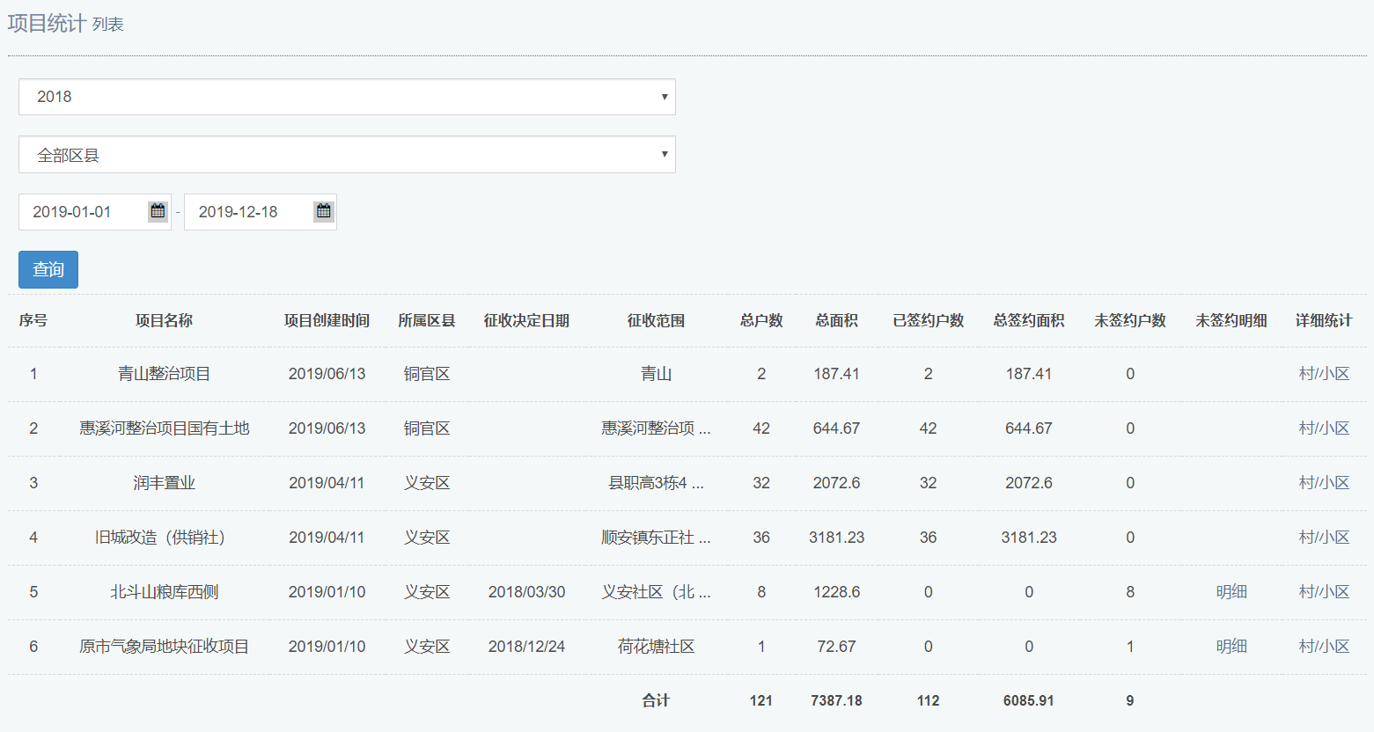Viewport: 1374px width, 732px height.
Task: Click scope cell 青山
Action: tap(656, 374)
